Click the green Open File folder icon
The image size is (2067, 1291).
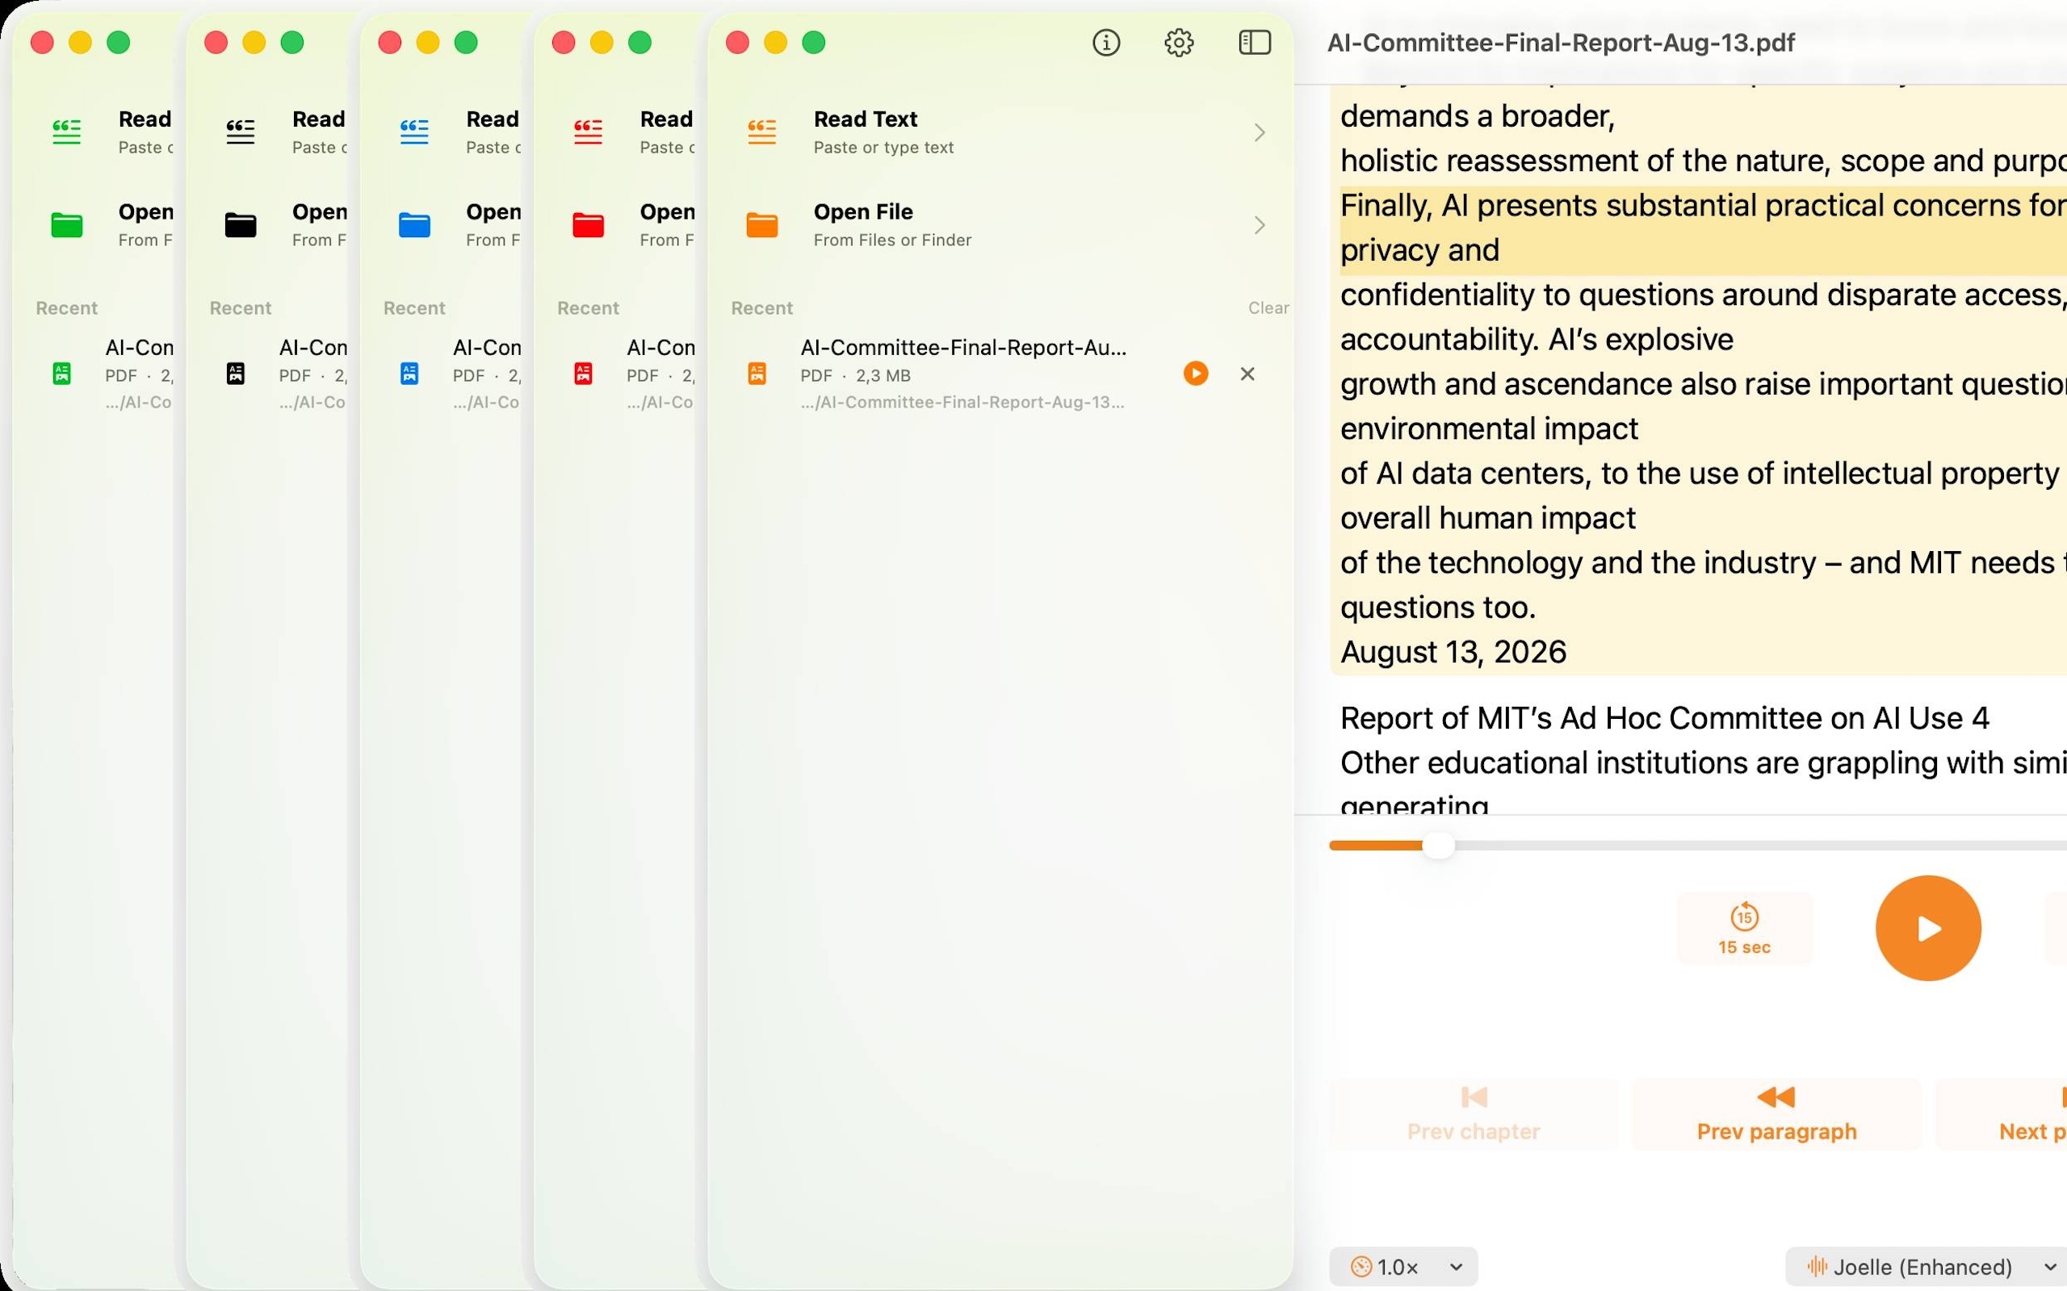pyautogui.click(x=67, y=224)
